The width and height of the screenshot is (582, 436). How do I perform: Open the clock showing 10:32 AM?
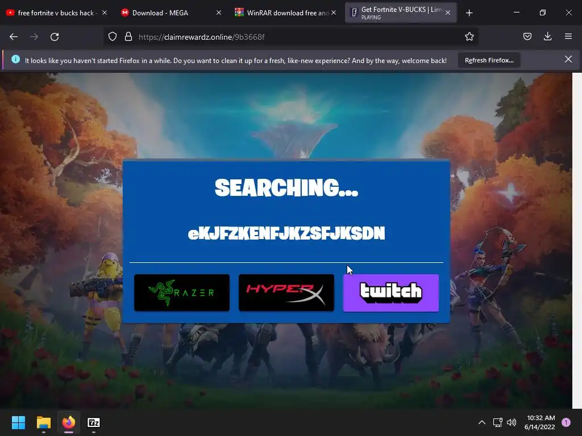tap(540, 422)
